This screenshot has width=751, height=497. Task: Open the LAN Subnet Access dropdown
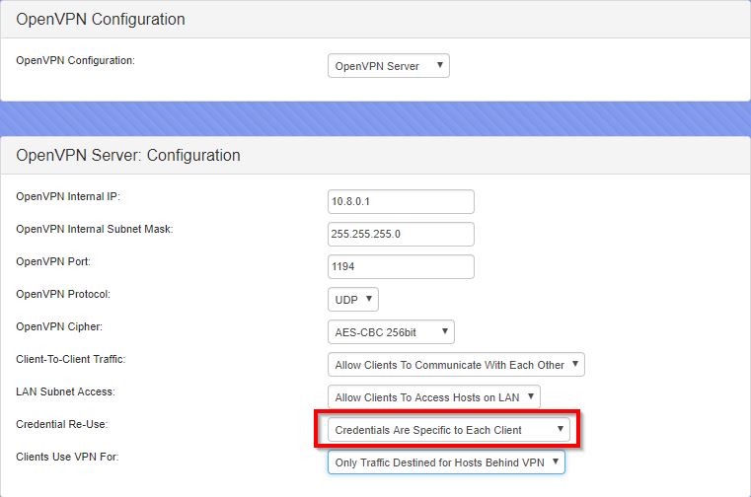coord(434,397)
